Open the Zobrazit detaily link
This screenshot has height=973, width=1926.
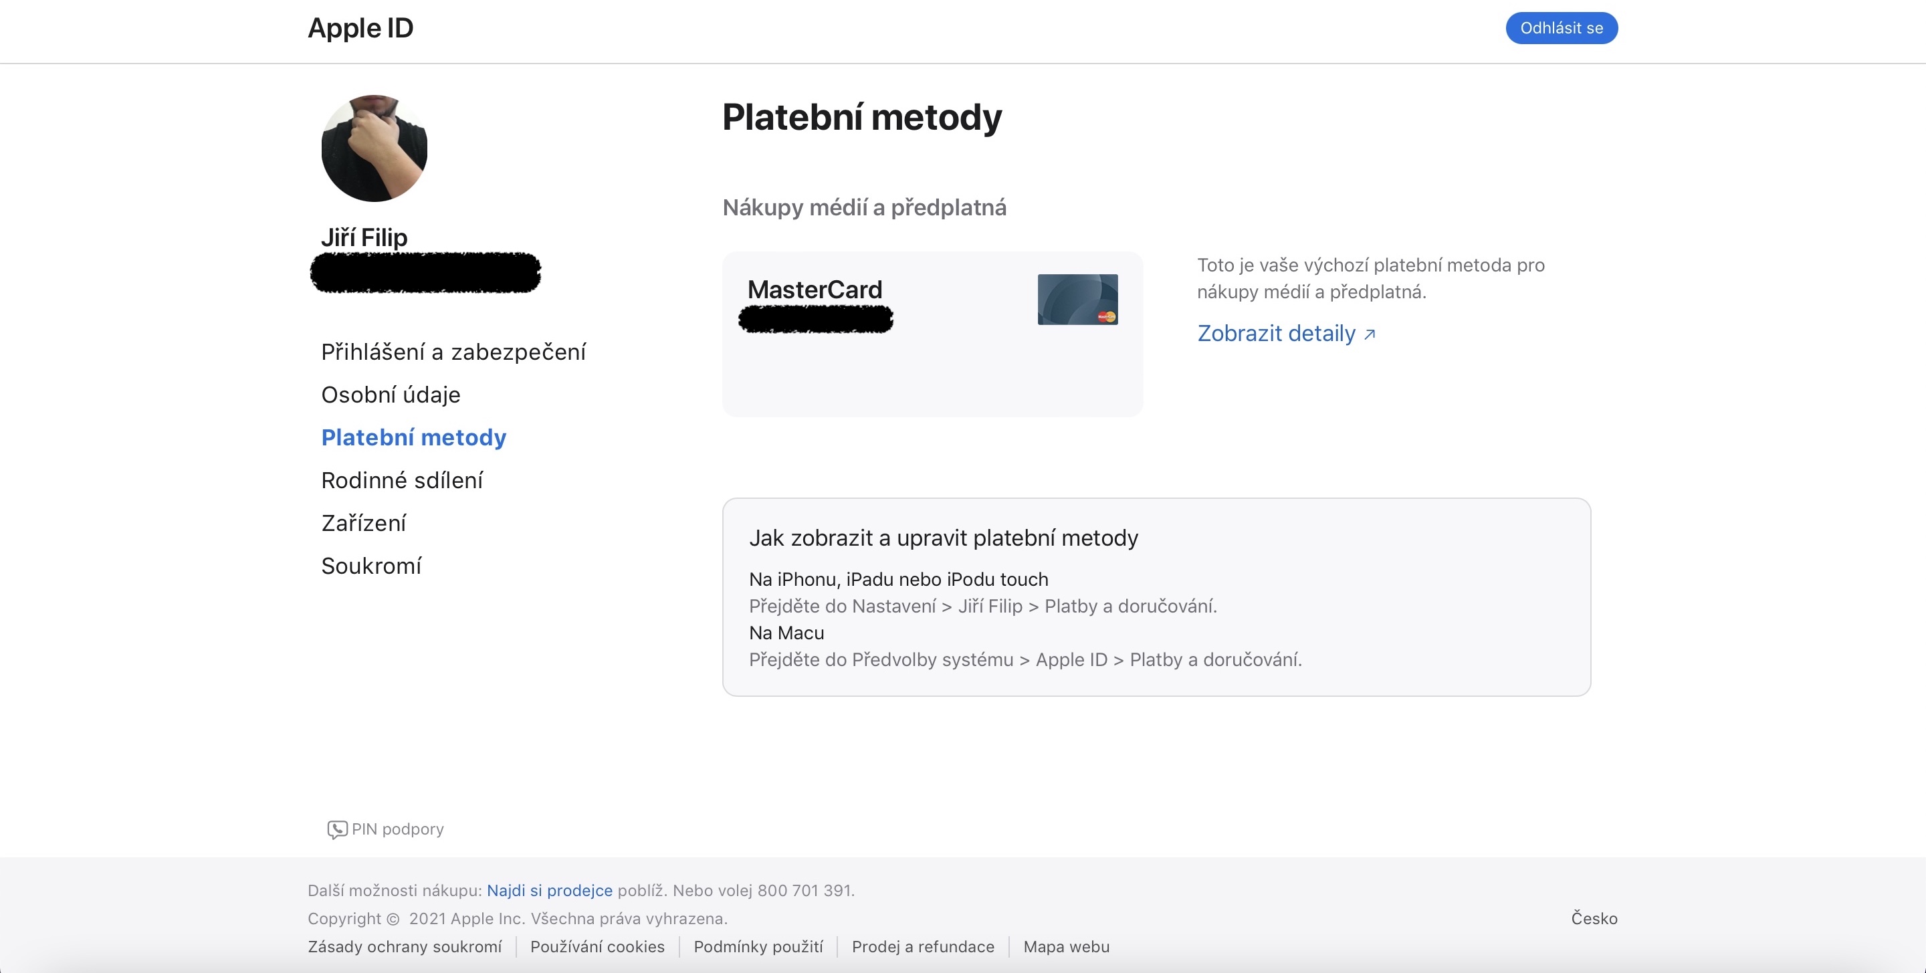point(1275,334)
